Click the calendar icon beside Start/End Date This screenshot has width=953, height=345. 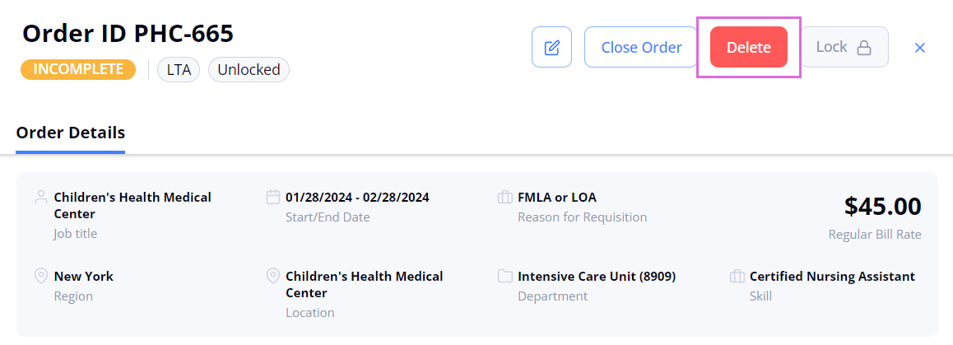273,197
